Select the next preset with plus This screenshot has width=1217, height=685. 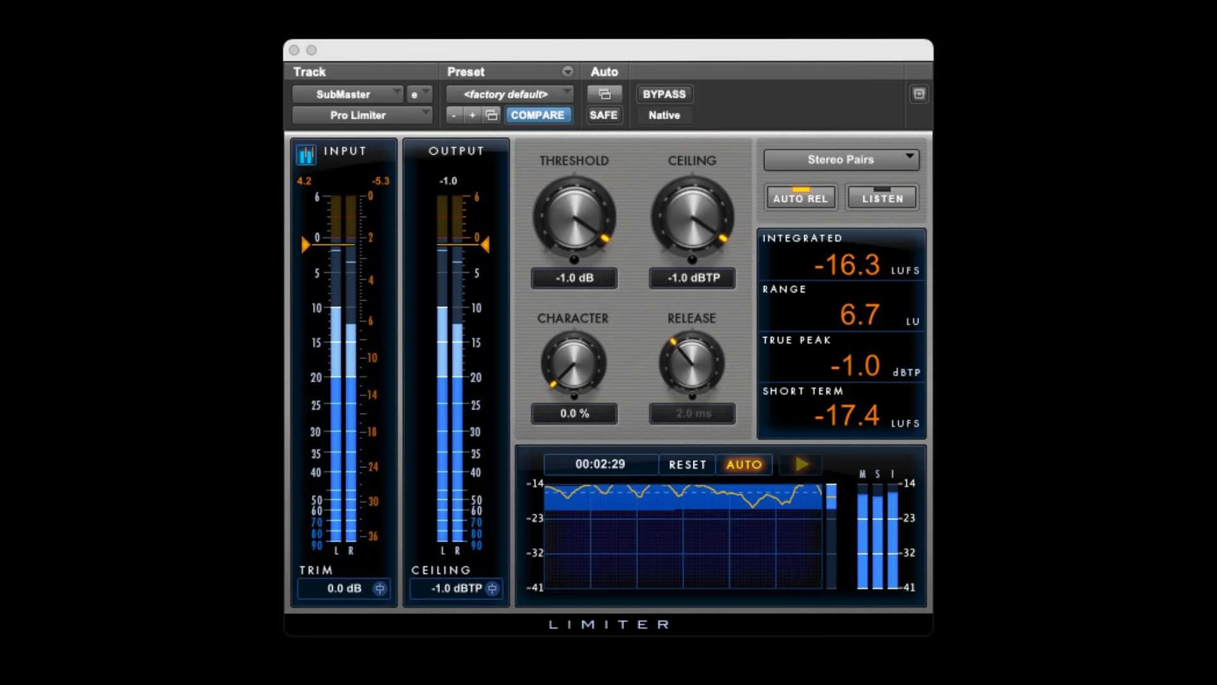[x=472, y=115]
